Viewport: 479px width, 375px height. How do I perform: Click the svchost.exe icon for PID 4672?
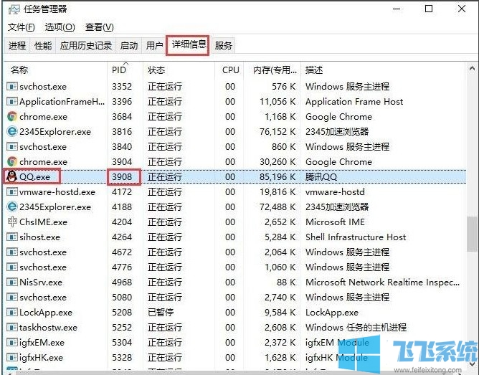(x=12, y=252)
